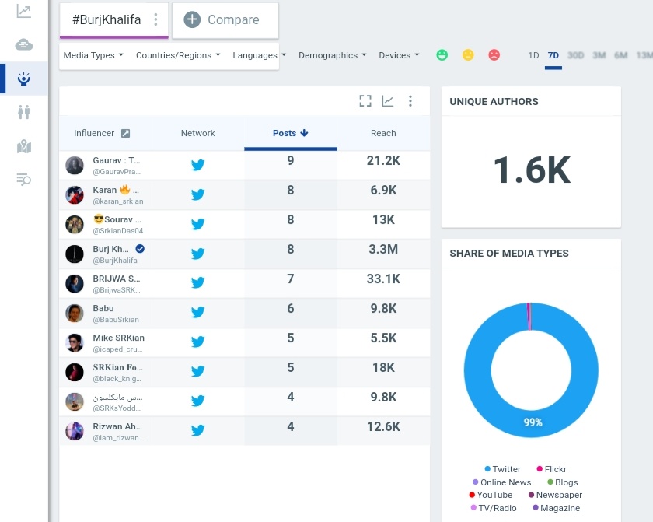Click the Compare button
The width and height of the screenshot is (653, 522).
click(x=225, y=20)
